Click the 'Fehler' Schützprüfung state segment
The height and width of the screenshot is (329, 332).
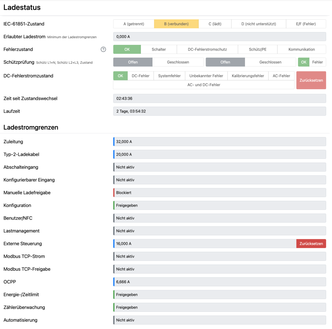point(317,62)
